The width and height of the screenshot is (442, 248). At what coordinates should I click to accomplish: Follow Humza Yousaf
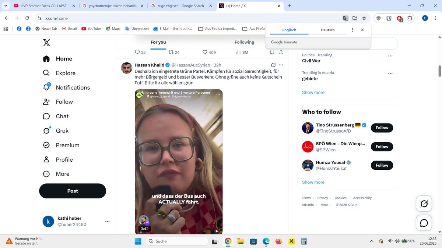(x=382, y=165)
